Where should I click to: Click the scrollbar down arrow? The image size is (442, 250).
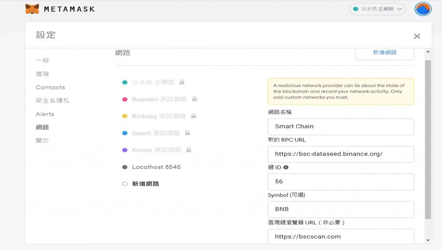pyautogui.click(x=428, y=240)
